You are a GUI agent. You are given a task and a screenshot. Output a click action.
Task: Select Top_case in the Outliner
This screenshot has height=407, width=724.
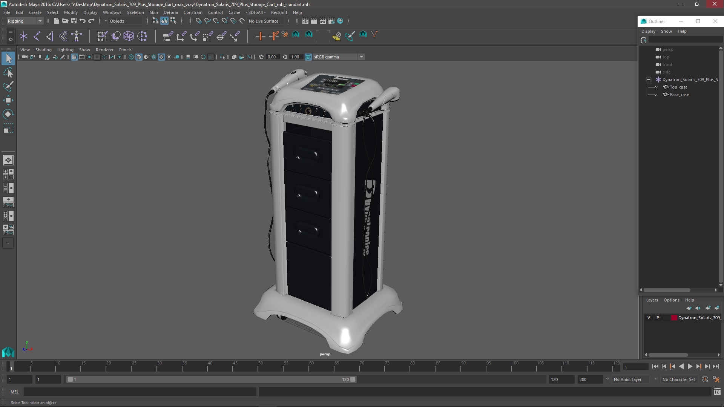coord(678,87)
